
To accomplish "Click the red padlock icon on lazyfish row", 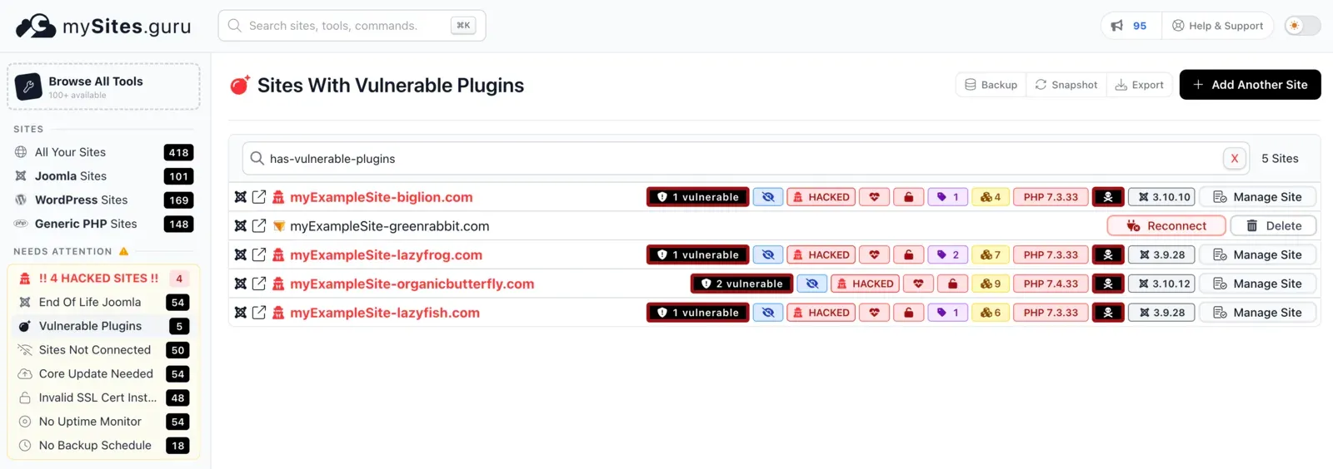I will 908,313.
